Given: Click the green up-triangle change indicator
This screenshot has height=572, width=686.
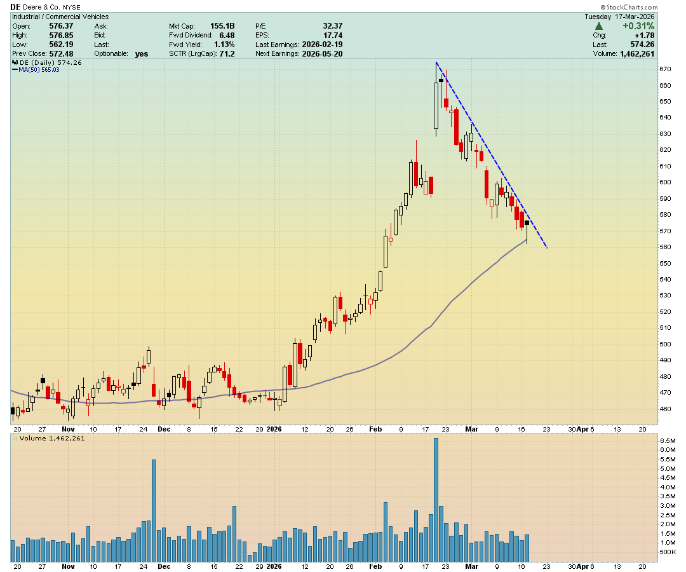Looking at the screenshot, I should 599,26.
